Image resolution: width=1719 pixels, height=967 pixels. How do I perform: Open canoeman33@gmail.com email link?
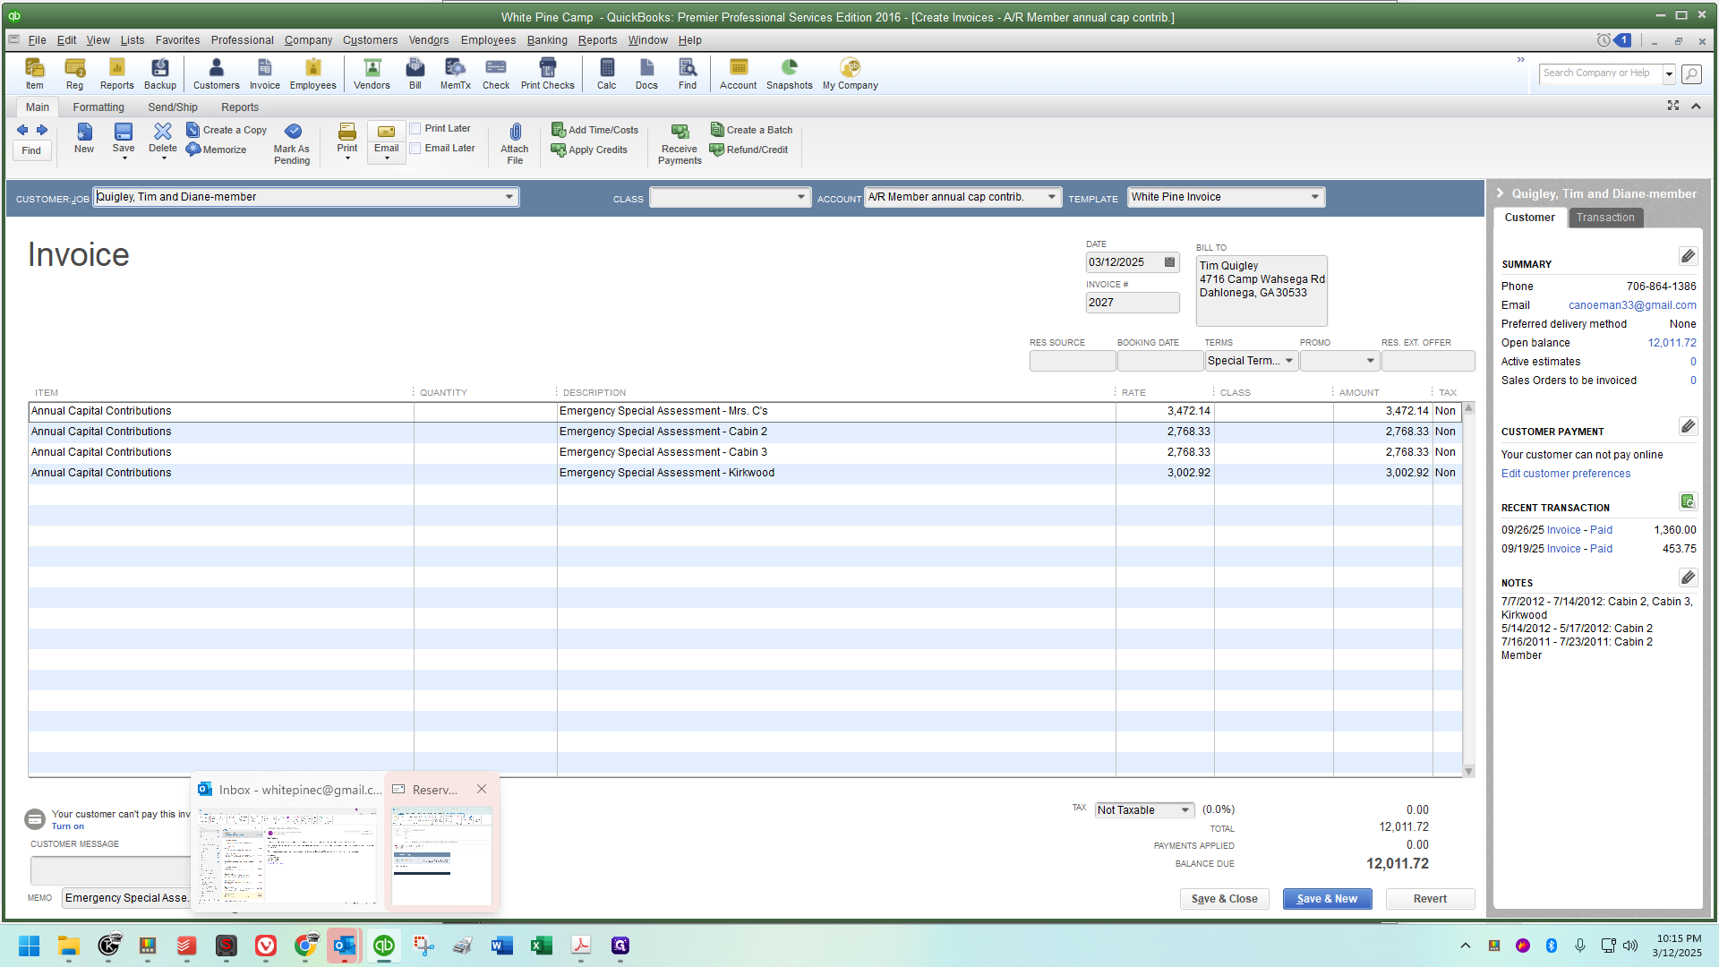coord(1632,305)
